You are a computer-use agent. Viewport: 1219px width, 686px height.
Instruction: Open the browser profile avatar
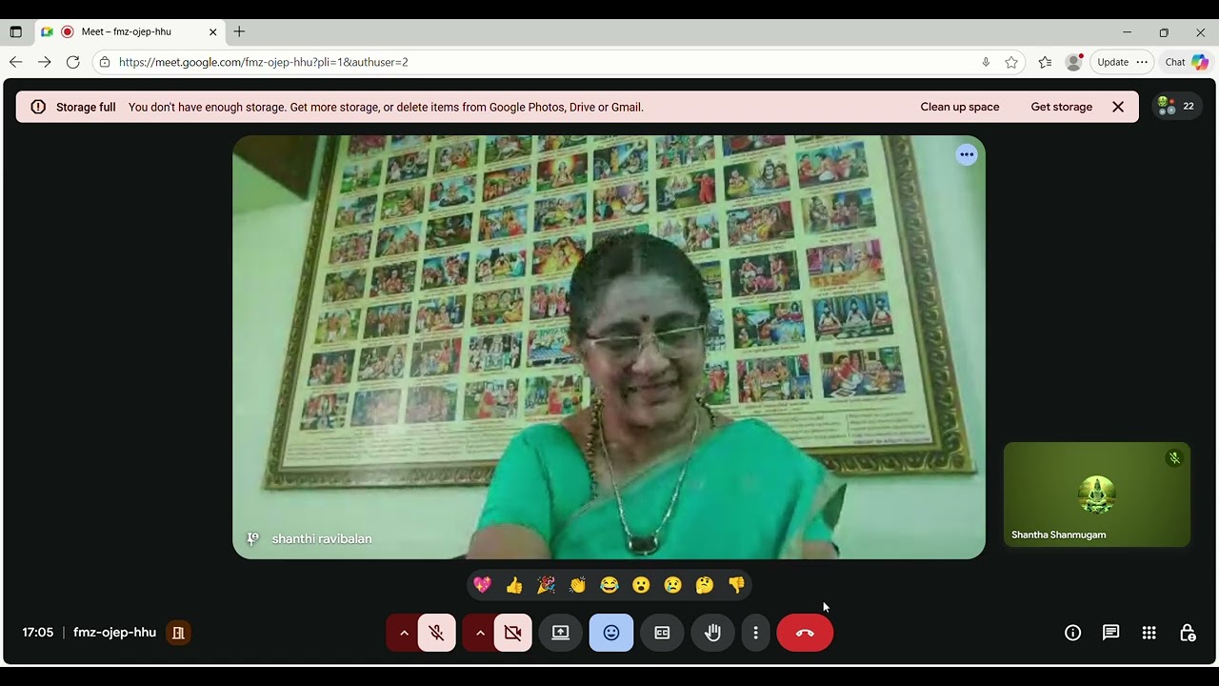point(1074,62)
